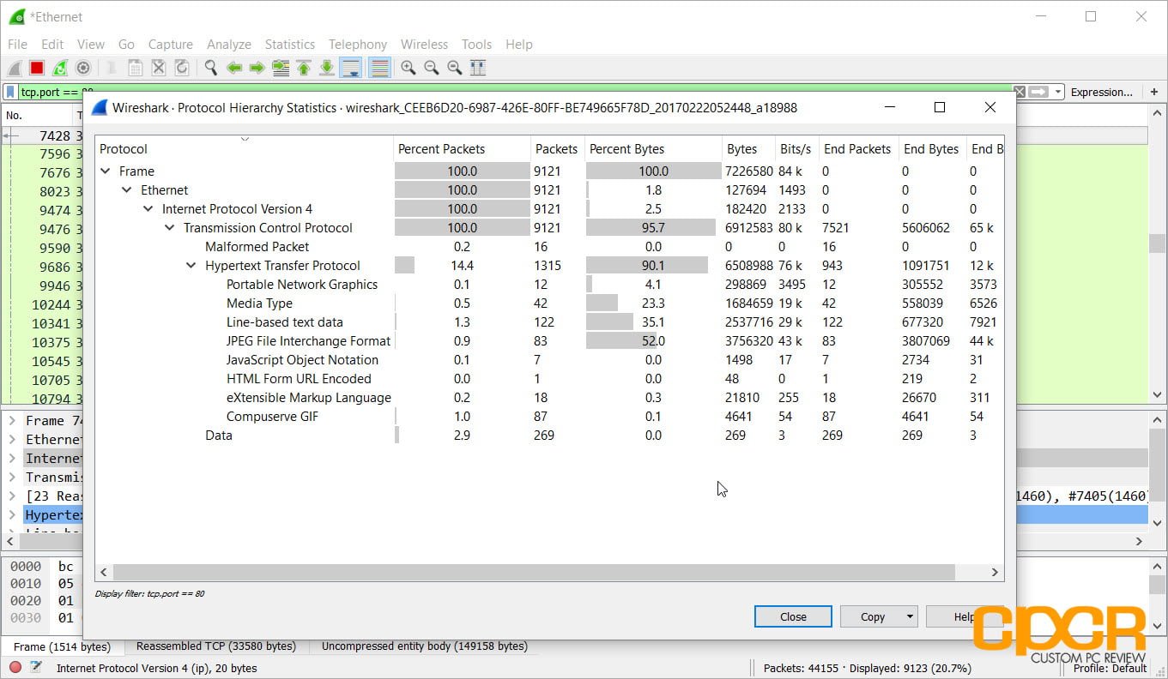The height and width of the screenshot is (679, 1168).
Task: Open the Expression... filter builder
Action: tap(1102, 92)
